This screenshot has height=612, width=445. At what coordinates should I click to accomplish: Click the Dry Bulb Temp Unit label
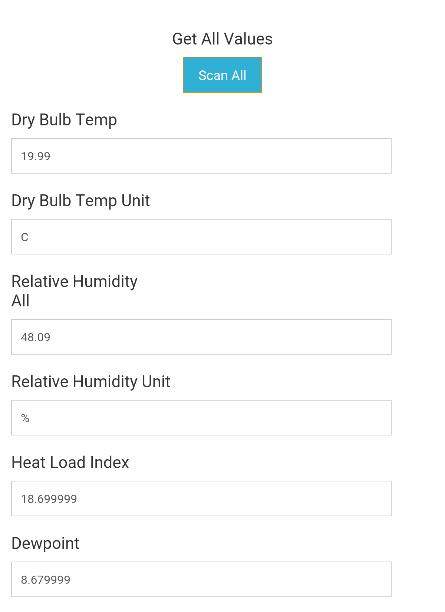point(81,201)
